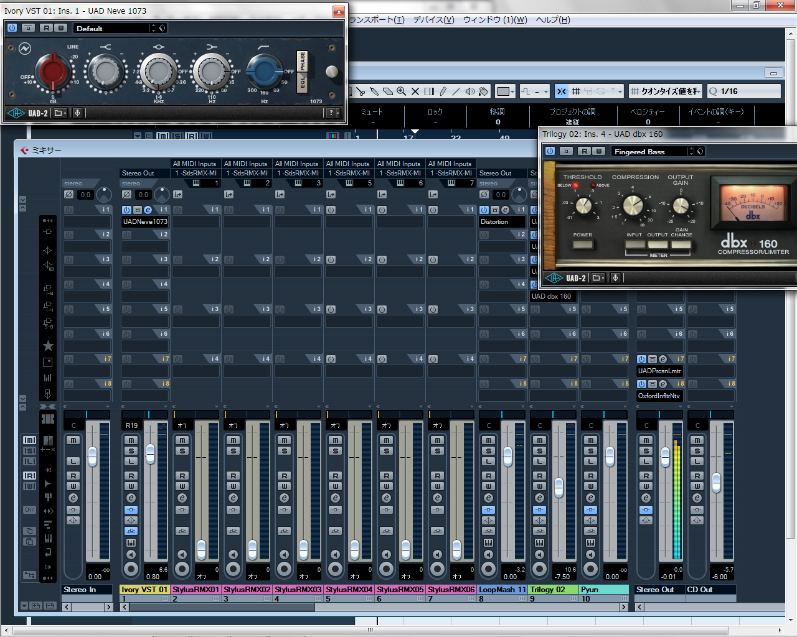Click the mixer icon in the mixer title bar
797x637 pixels.
point(24,150)
